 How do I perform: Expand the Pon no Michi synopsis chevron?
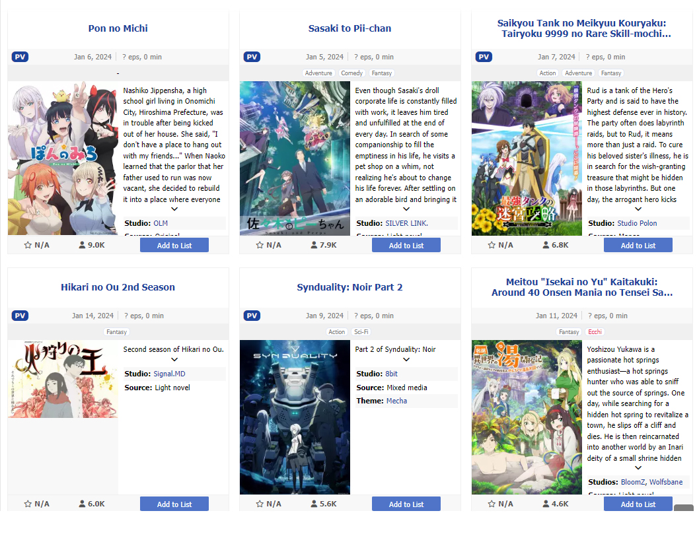click(x=174, y=209)
